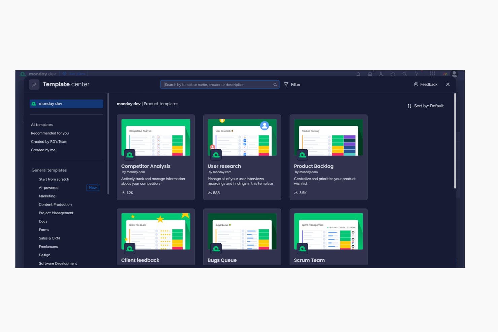
Task: Click the Template center wand icon
Action: point(34,84)
